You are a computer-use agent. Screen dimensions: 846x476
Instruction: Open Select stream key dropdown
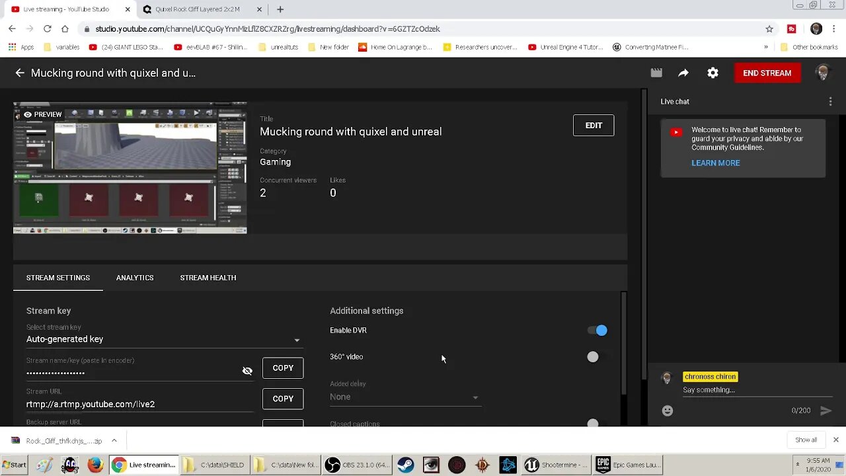164,339
